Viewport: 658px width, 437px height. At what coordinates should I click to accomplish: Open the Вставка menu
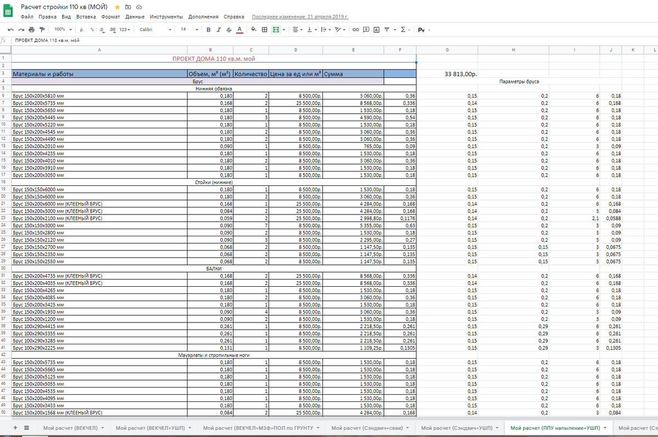coord(86,17)
